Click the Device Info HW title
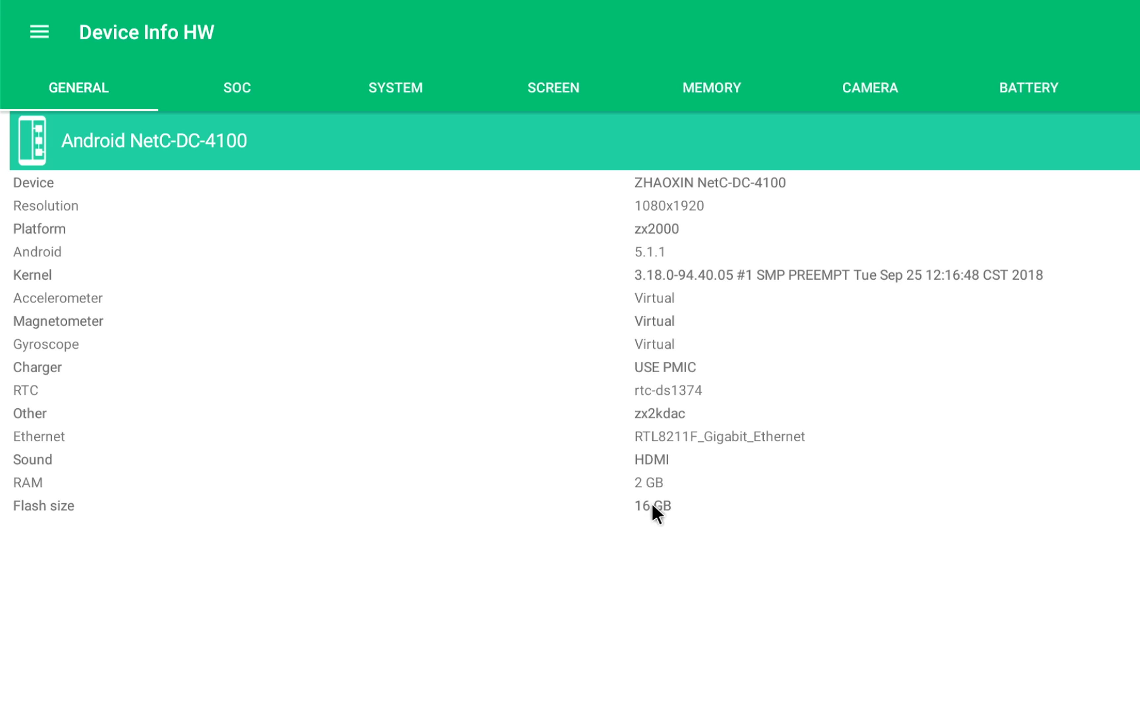This screenshot has height=712, width=1140. click(x=147, y=32)
